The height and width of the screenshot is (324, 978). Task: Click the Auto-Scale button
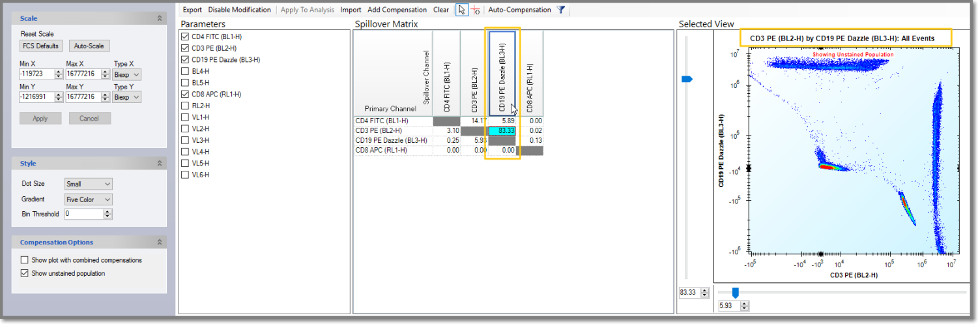pyautogui.click(x=89, y=46)
